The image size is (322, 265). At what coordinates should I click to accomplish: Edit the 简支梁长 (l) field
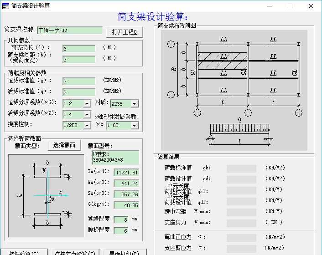point(79,49)
